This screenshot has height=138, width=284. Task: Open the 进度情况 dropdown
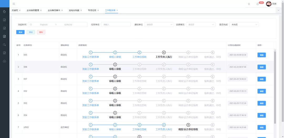(x=201, y=25)
